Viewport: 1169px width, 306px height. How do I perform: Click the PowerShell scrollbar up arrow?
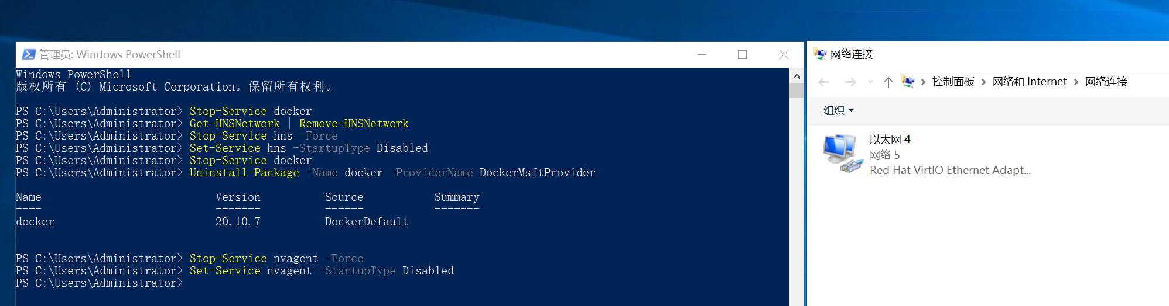pyautogui.click(x=797, y=76)
